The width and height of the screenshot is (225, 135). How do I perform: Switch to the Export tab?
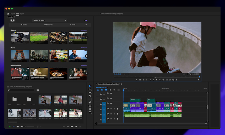(x=22, y=14)
